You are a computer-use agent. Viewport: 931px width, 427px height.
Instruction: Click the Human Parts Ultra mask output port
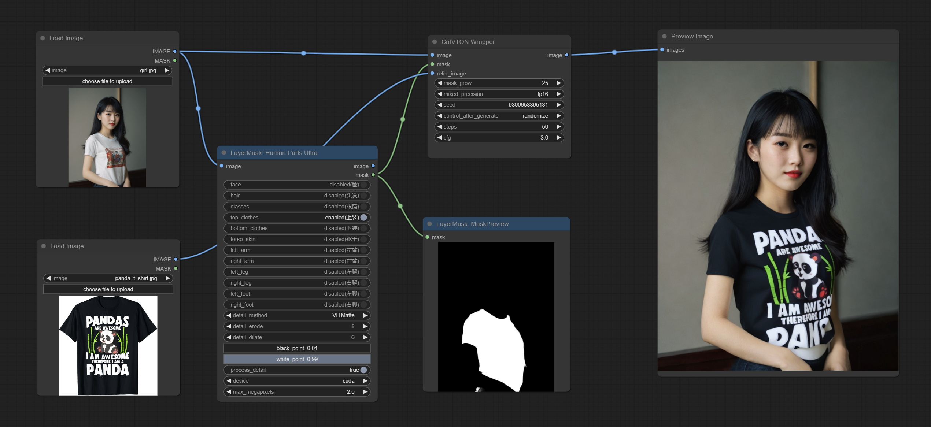point(373,175)
